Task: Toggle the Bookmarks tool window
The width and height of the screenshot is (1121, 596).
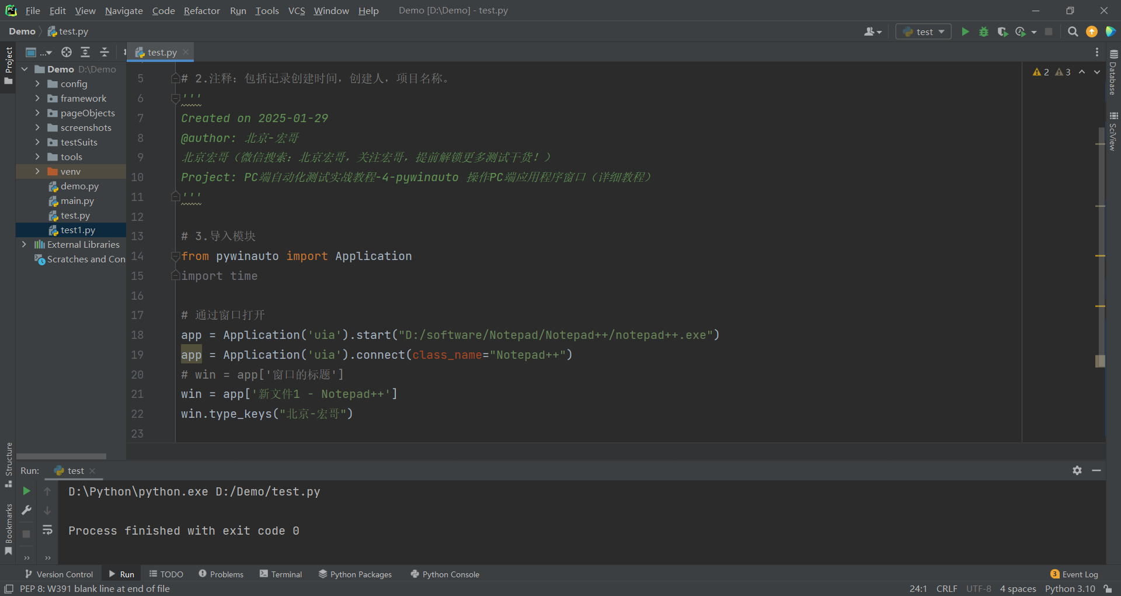Action: 8,529
